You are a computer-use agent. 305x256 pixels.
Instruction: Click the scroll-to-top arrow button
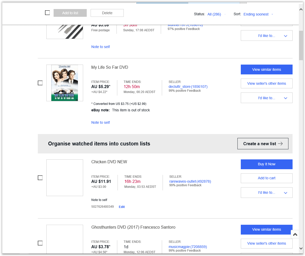pyautogui.click(x=295, y=234)
